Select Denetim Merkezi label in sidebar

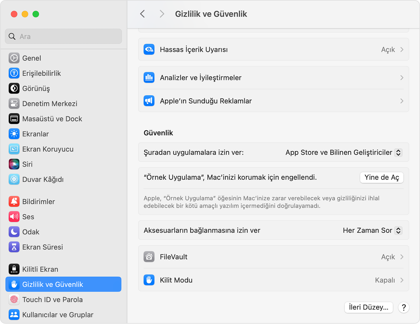(x=50, y=104)
